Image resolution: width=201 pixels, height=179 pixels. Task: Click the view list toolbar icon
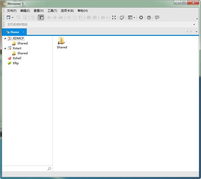(130, 17)
